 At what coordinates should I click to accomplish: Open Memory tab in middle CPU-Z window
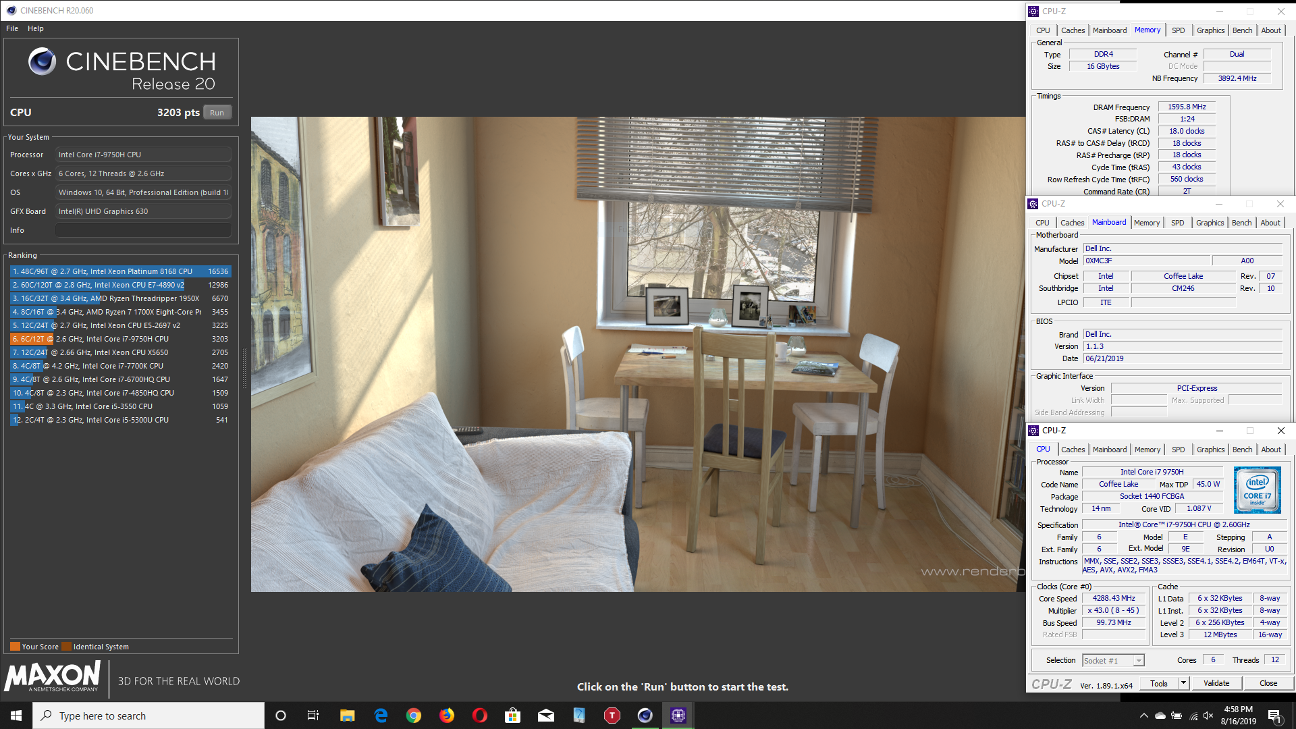coord(1146,223)
